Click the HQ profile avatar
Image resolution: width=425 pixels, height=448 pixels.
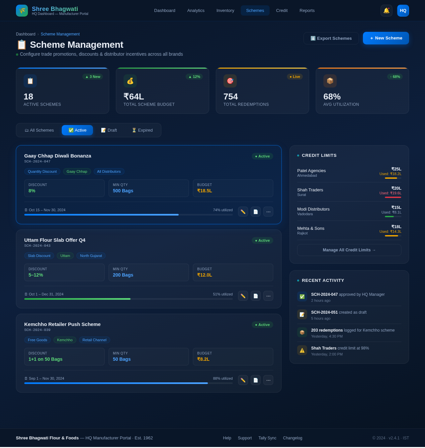[403, 11]
